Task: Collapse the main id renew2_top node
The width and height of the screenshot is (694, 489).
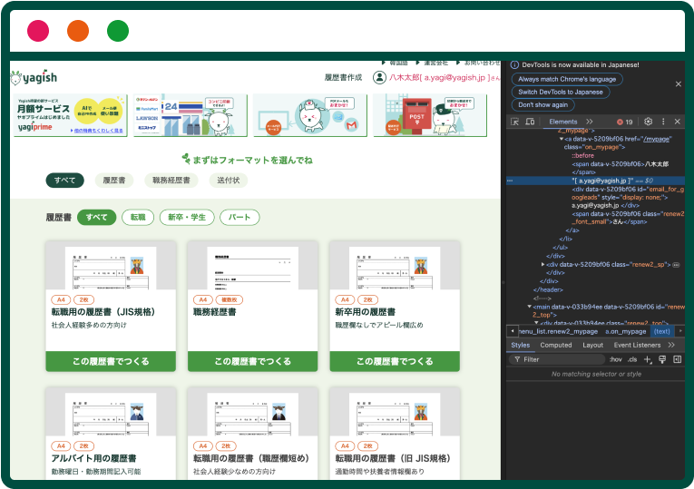Action: pyautogui.click(x=530, y=307)
